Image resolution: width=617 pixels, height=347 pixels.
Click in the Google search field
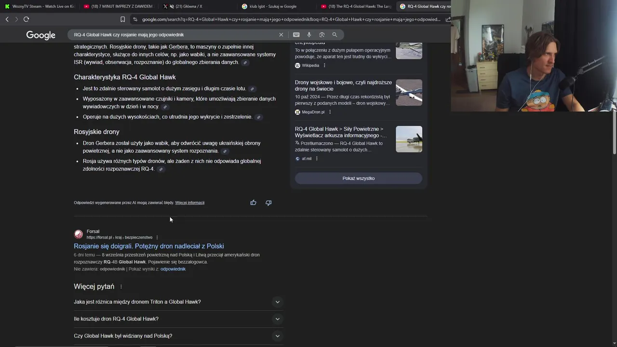(x=174, y=35)
